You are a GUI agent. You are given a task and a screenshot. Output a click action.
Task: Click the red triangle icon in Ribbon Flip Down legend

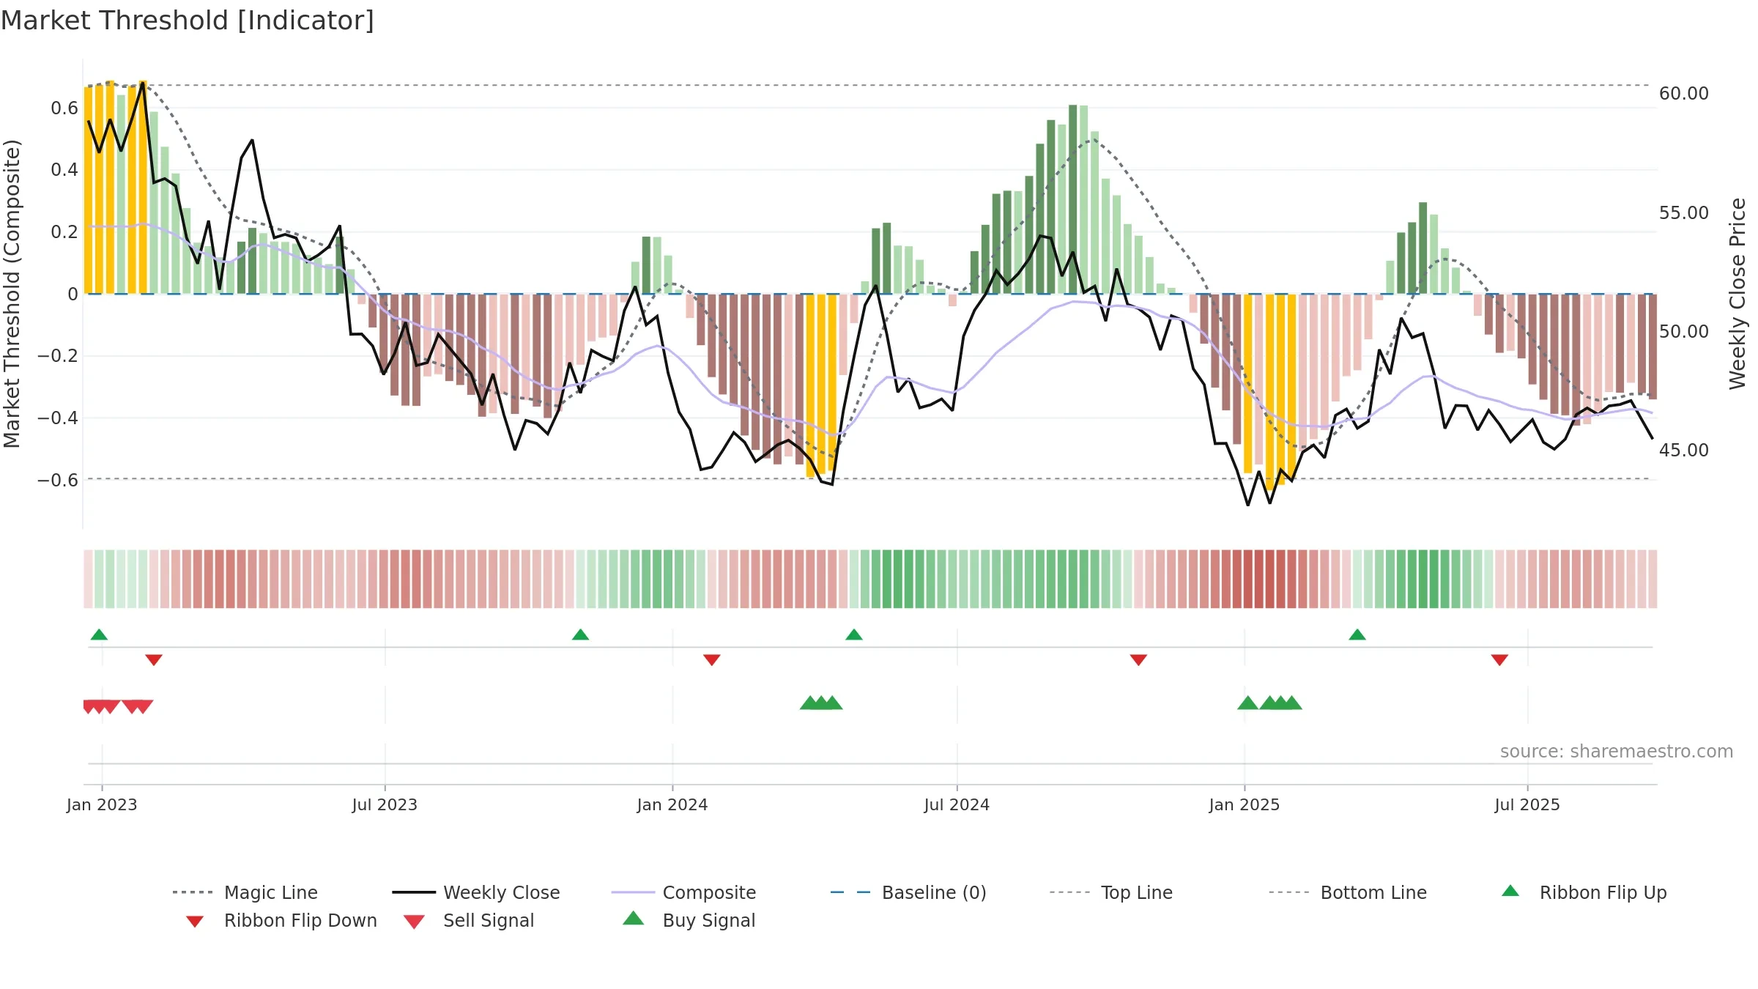(195, 922)
